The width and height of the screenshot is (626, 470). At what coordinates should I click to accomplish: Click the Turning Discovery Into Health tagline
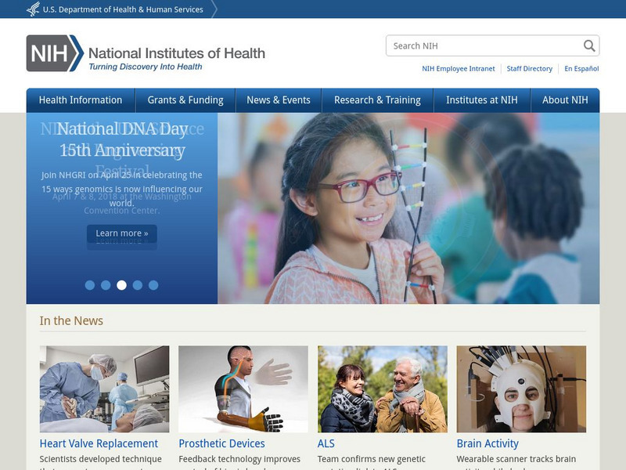click(146, 67)
